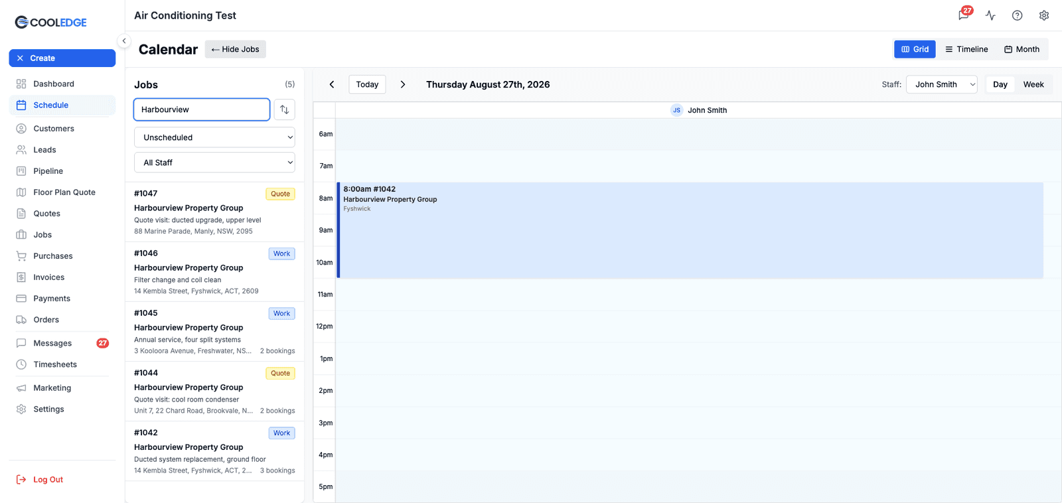Open the activity pulse icon in header
The image size is (1062, 503).
tap(990, 15)
